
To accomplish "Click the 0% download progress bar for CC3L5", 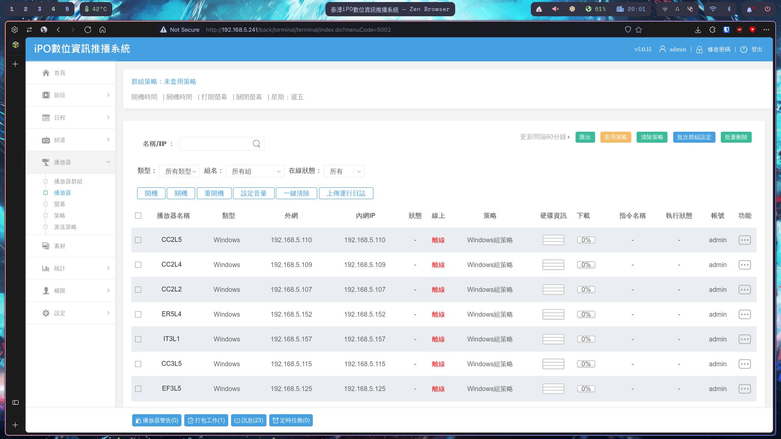I will click(x=586, y=364).
